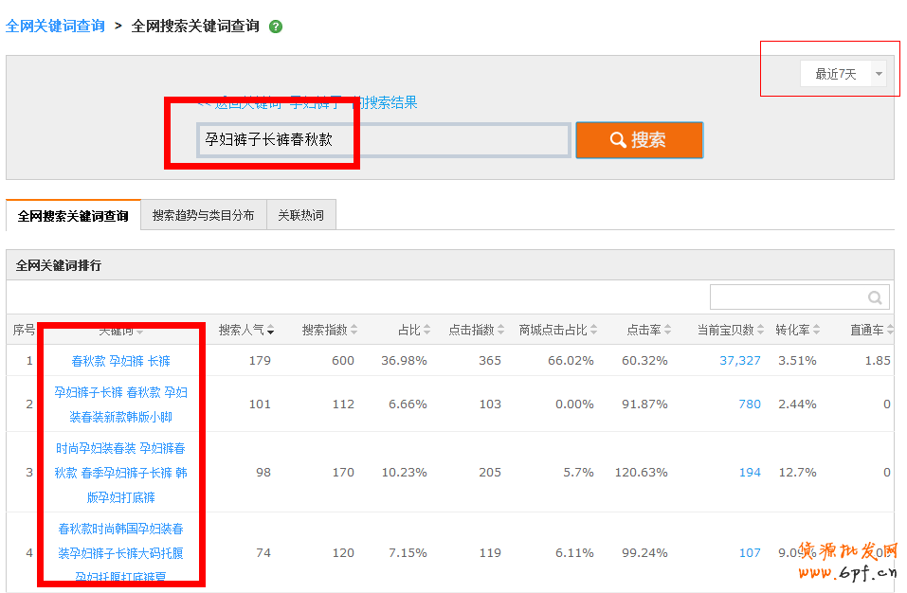Click the green help question mark icon

pyautogui.click(x=276, y=27)
